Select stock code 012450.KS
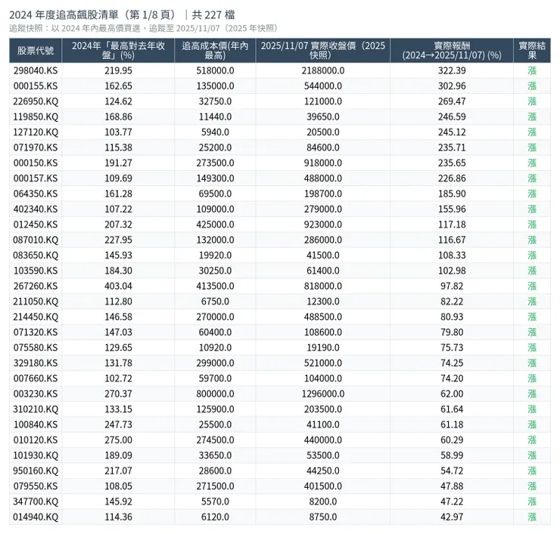This screenshot has width=560, height=534. 36,225
